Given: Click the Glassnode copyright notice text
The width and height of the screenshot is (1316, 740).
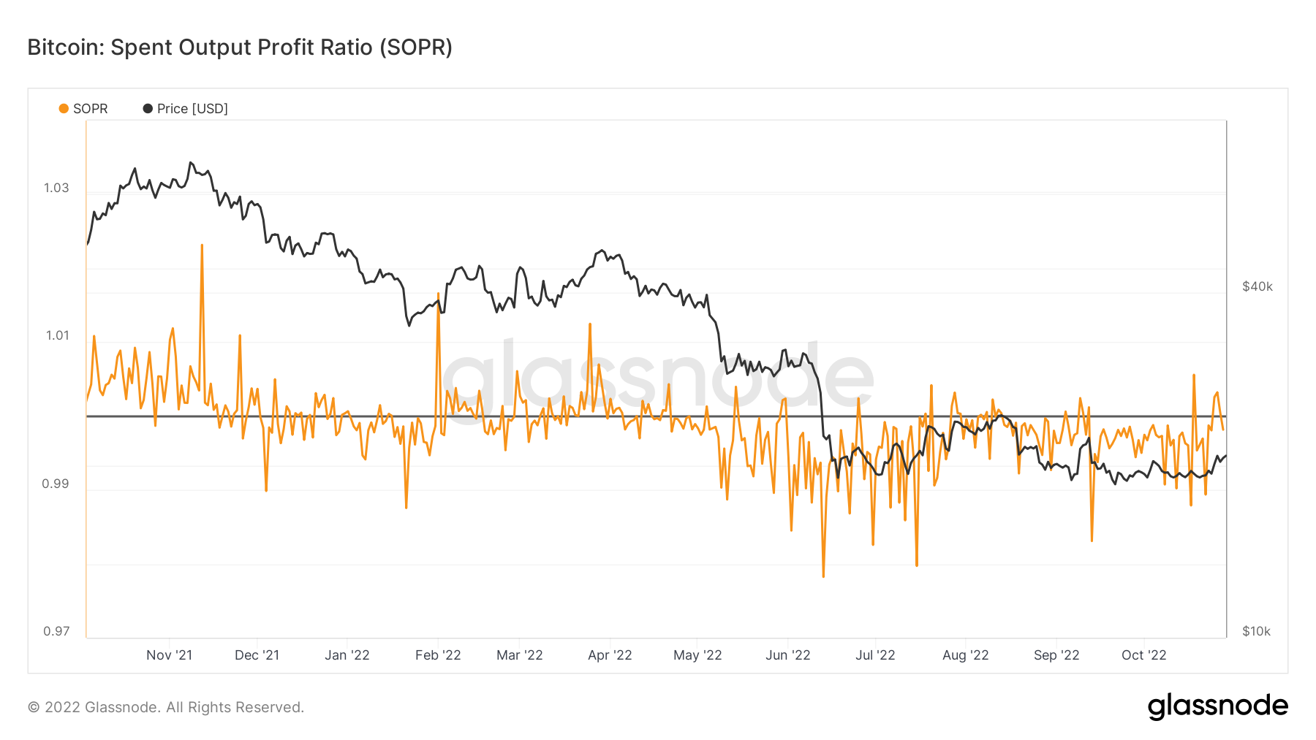Looking at the screenshot, I should [166, 707].
